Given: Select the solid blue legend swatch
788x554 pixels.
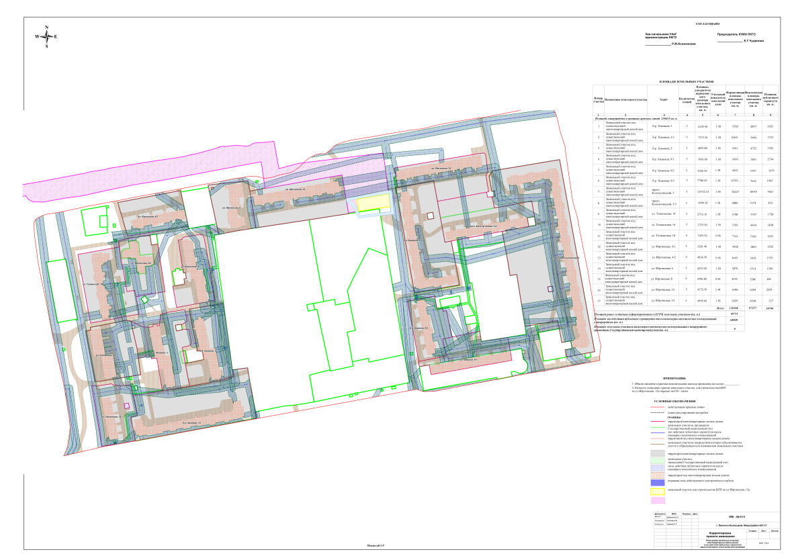Looking at the screenshot, I should tap(658, 482).
